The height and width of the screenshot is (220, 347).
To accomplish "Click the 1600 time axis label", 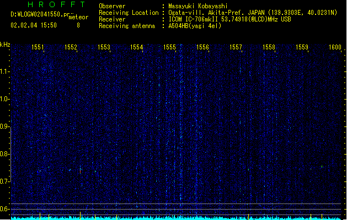I will (x=335, y=47).
